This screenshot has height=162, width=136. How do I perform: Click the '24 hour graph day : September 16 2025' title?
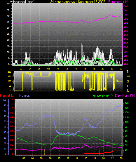pyautogui.click(x=78, y=1)
